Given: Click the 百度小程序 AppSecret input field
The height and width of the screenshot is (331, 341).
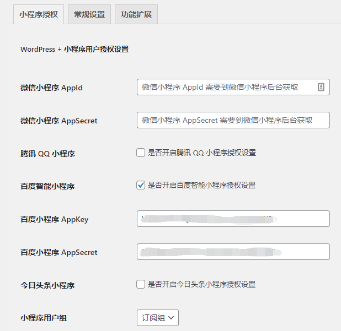Looking at the screenshot, I should coord(233,252).
